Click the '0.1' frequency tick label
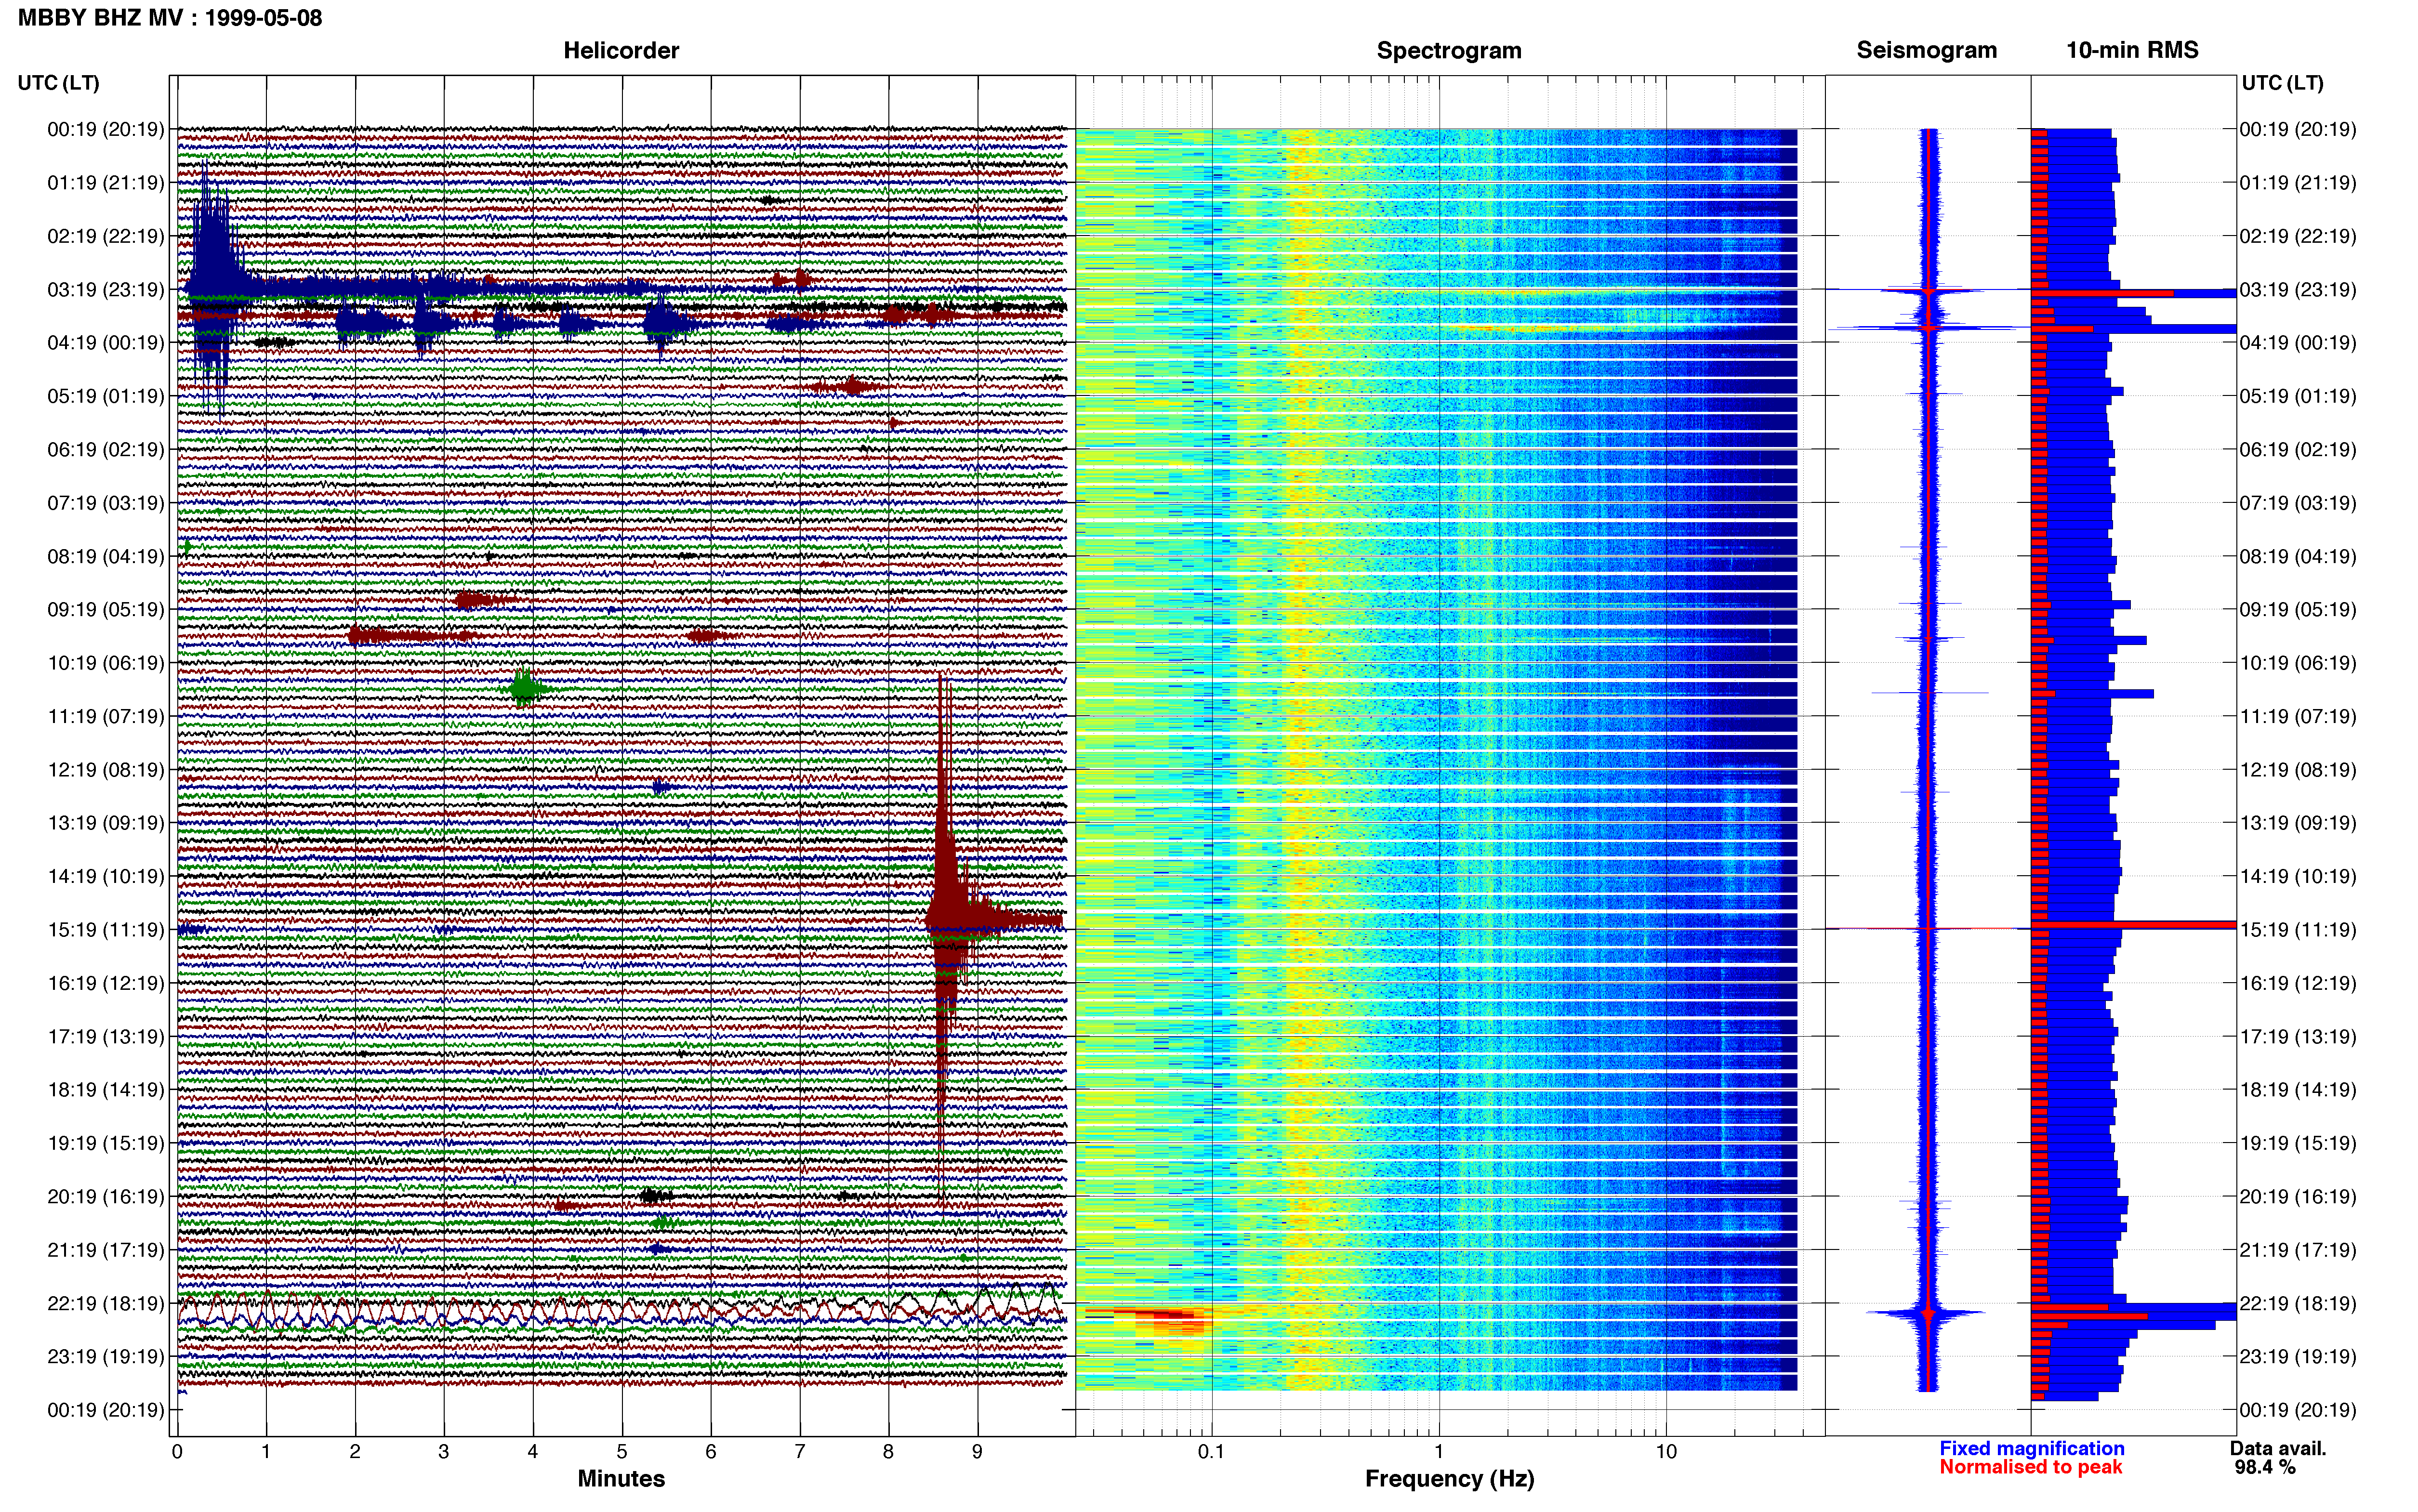 (x=1211, y=1451)
